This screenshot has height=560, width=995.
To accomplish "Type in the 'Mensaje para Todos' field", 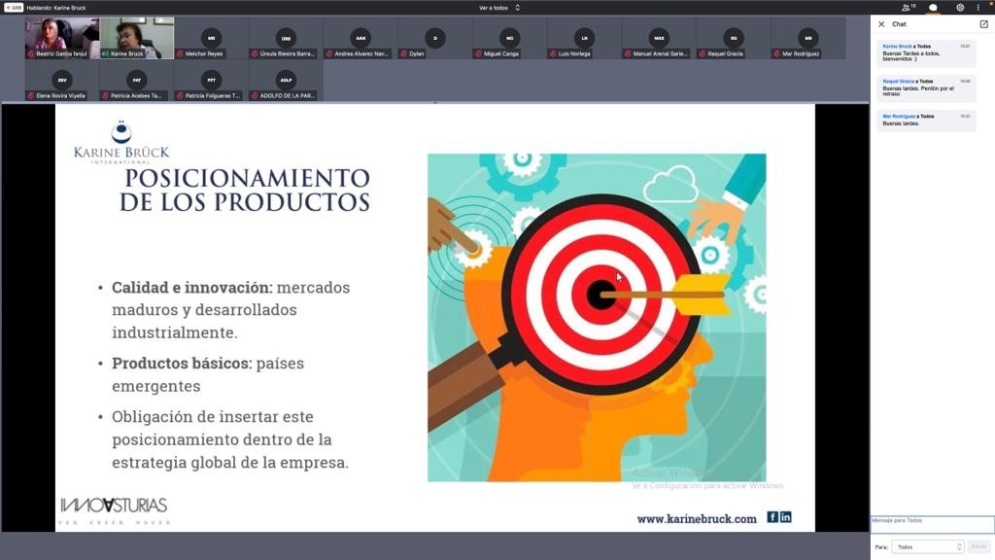I will (x=931, y=525).
